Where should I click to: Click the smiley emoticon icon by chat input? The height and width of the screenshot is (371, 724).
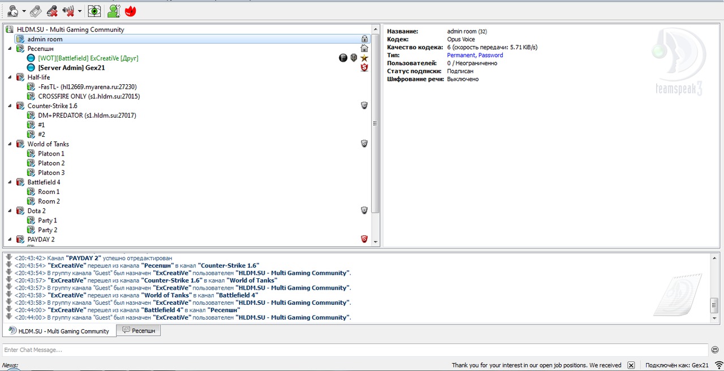715,350
